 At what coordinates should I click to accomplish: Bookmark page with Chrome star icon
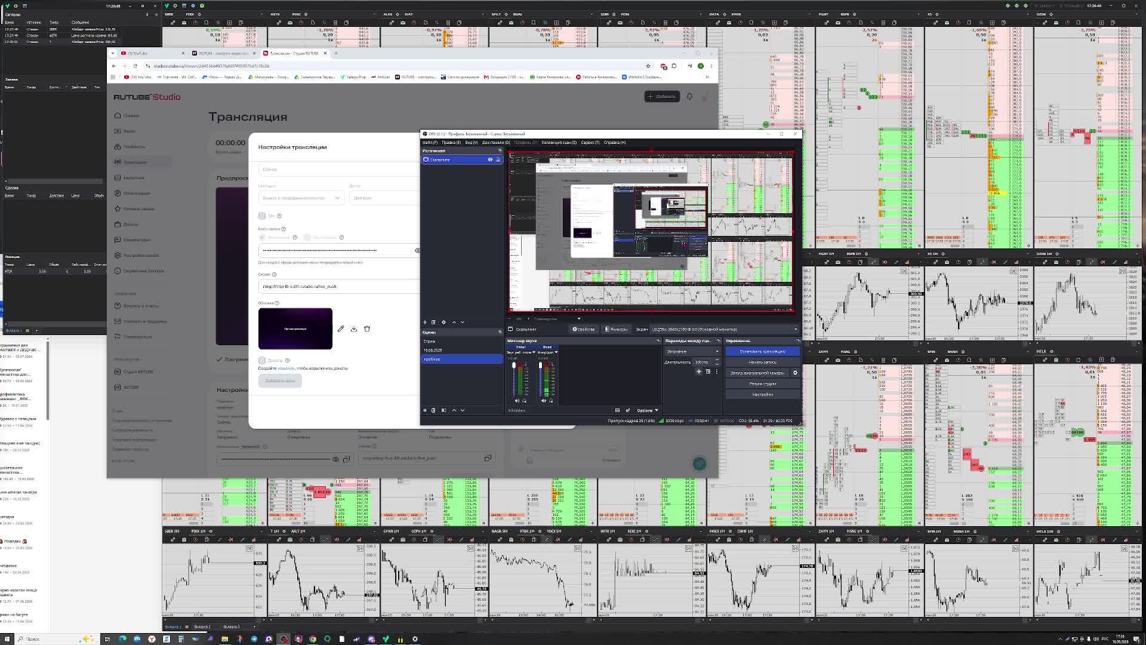point(648,66)
